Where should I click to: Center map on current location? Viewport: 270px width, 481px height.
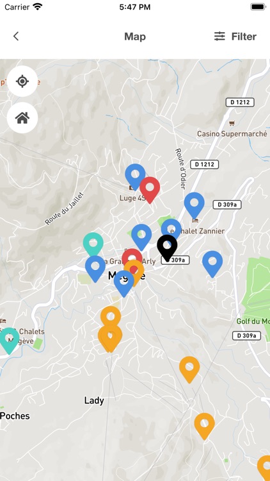[x=22, y=81]
